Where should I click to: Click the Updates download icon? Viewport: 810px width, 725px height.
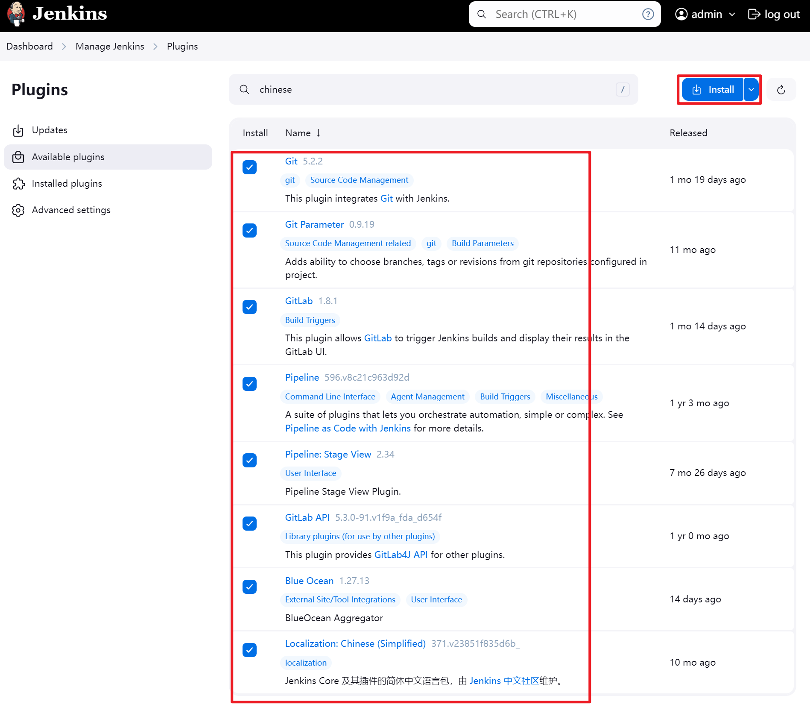pyautogui.click(x=18, y=130)
